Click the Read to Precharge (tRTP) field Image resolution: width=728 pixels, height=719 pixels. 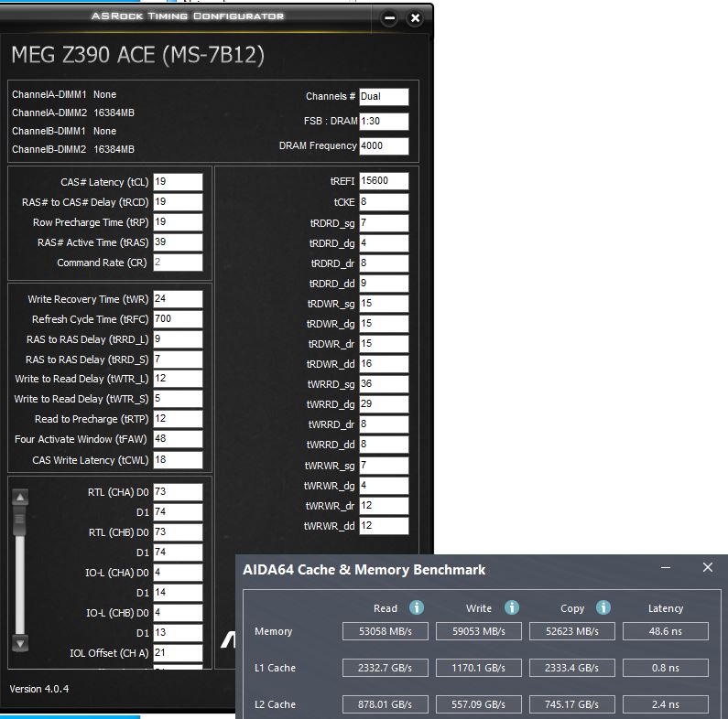178,419
